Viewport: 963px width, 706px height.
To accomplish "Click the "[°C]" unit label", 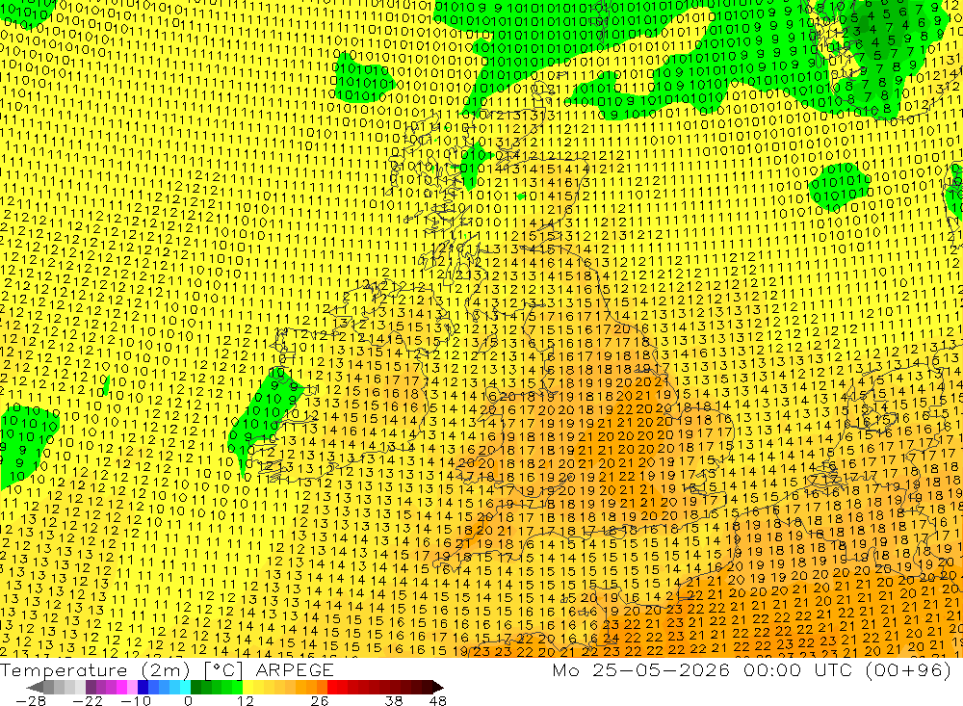I will point(223,669).
